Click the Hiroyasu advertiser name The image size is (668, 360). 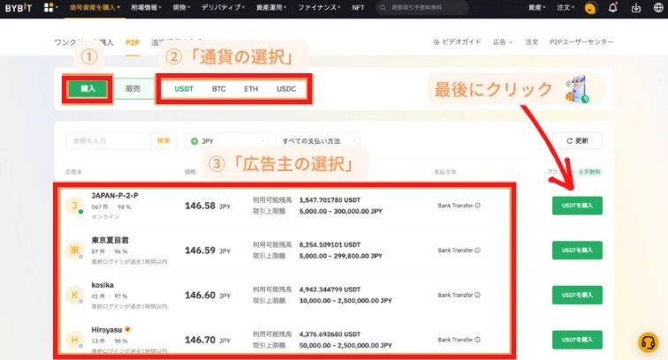point(107,330)
